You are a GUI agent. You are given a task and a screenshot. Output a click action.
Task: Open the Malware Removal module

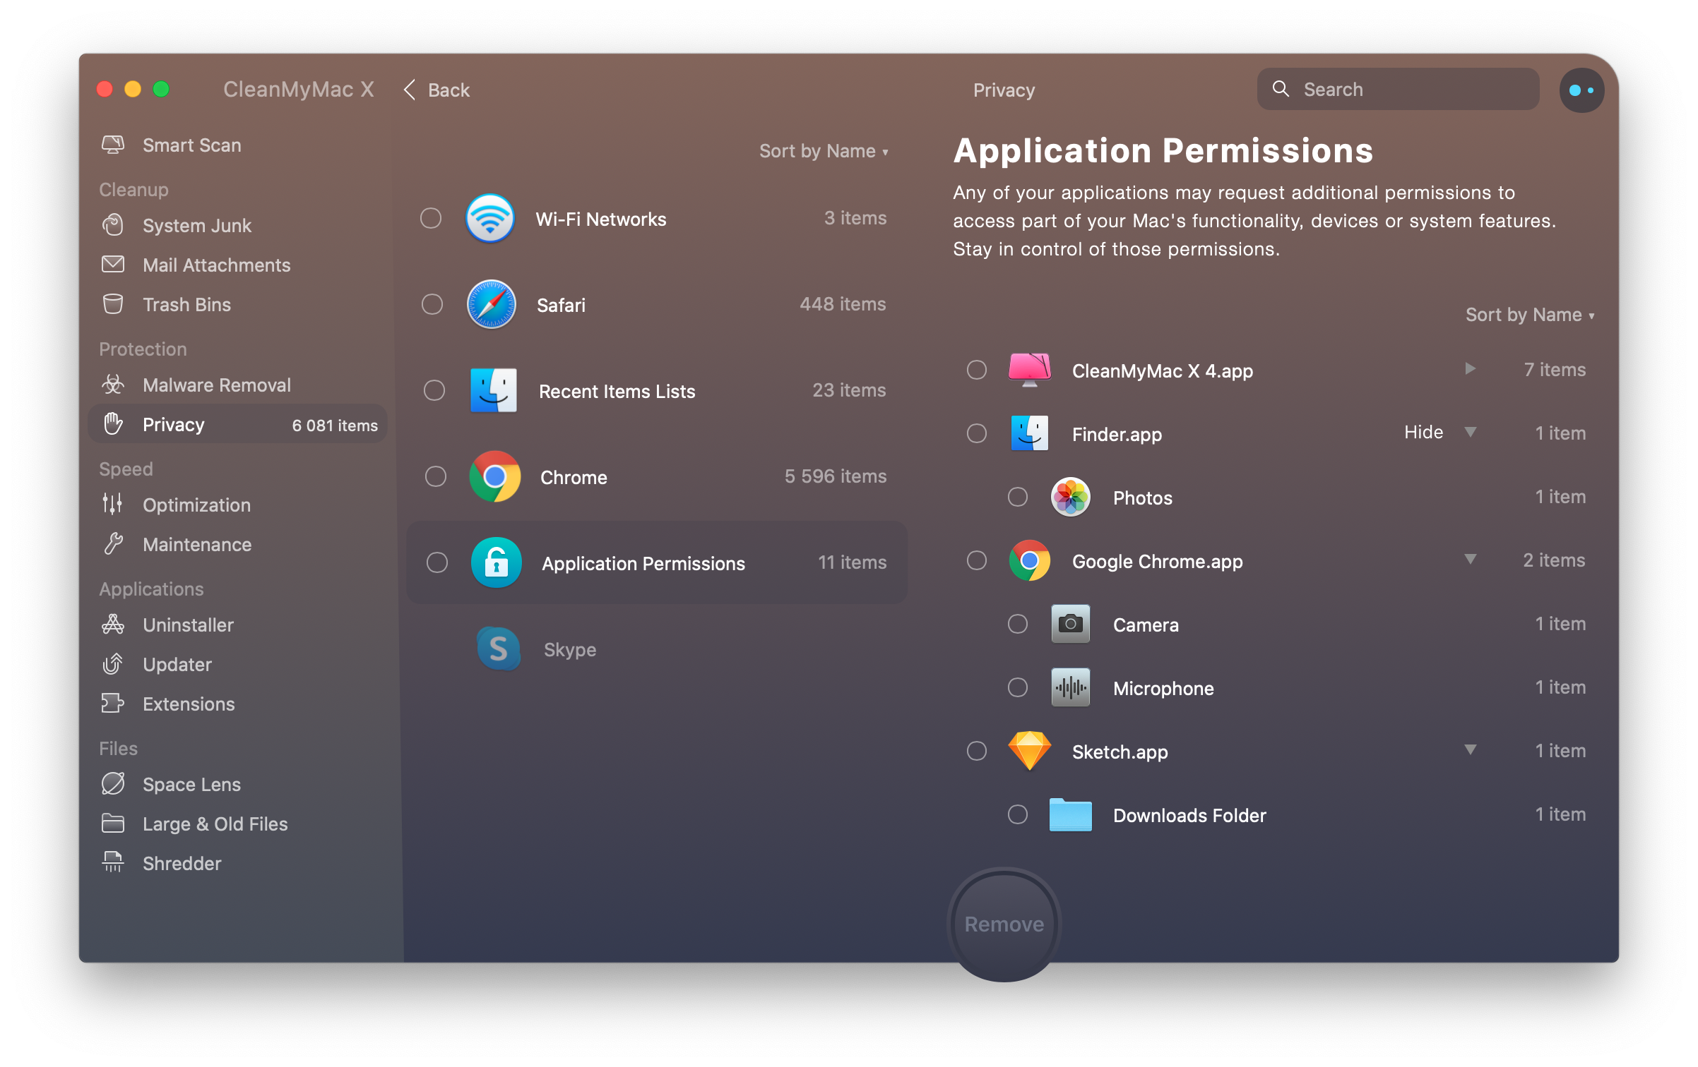click(x=237, y=385)
